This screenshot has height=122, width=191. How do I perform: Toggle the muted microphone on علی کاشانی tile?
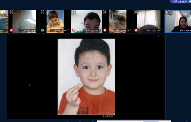pyautogui.click(x=11, y=30)
